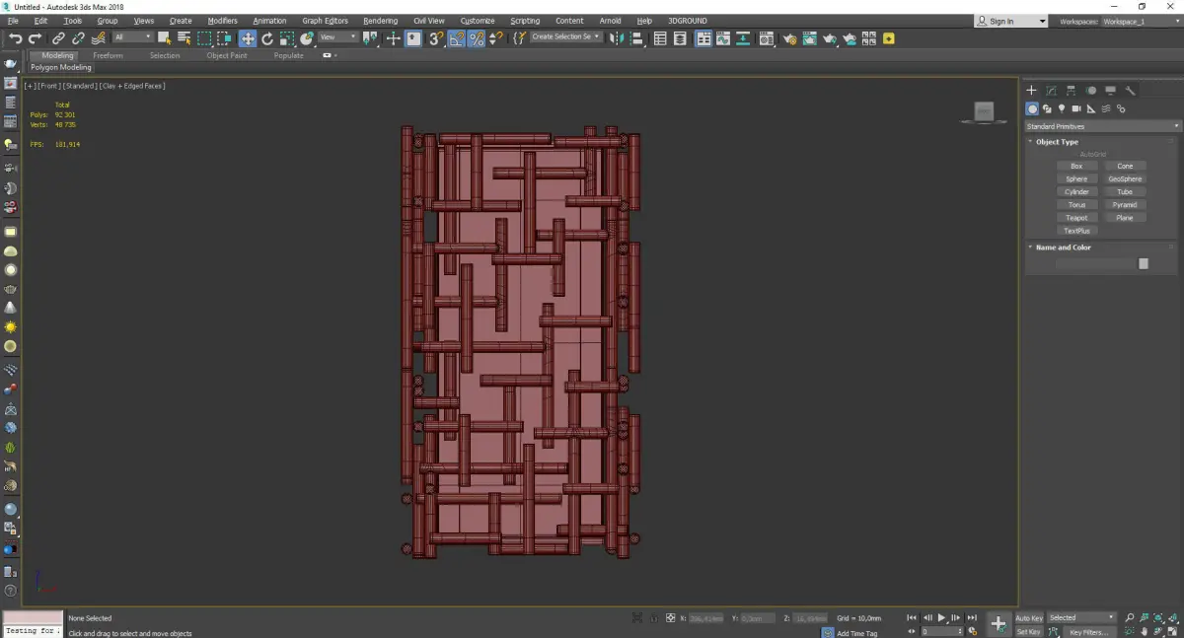Open the Standard Primitives dropdown

[1102, 126]
